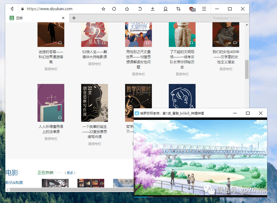Open second movie poster under 正在热映
This screenshot has height=203, width=277.
tap(91, 183)
